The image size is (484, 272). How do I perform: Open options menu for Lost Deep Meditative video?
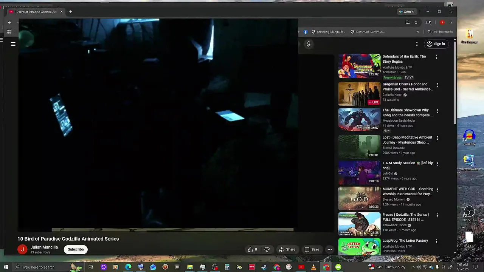[437, 138]
